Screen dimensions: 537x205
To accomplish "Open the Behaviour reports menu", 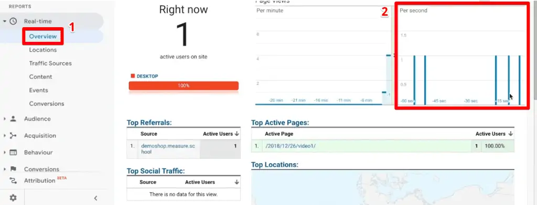I will [38, 152].
